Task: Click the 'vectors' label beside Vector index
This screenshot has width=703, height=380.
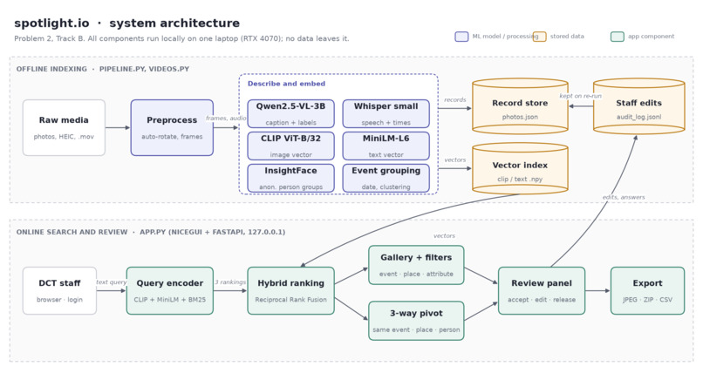Action: [455, 160]
